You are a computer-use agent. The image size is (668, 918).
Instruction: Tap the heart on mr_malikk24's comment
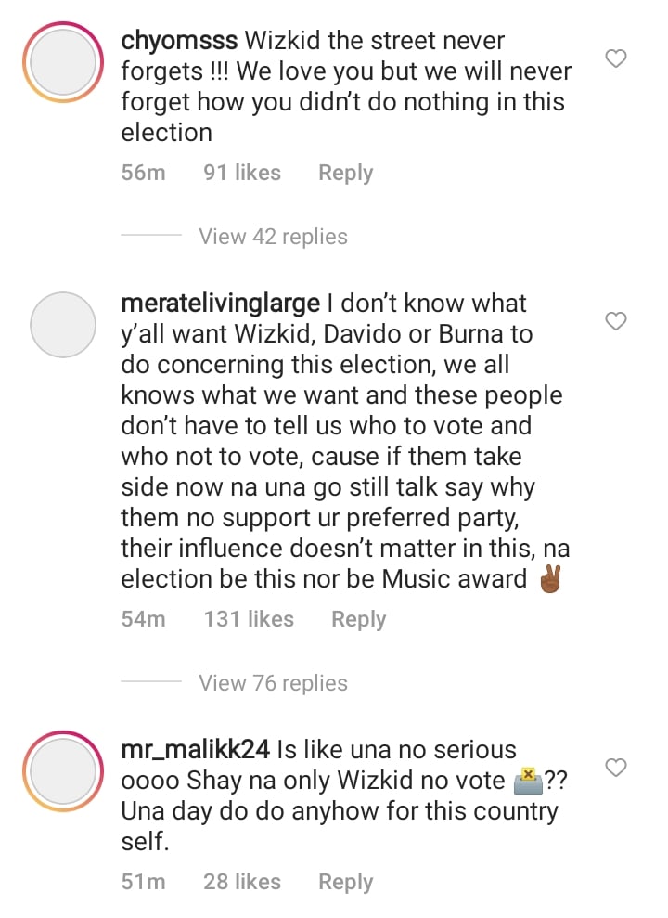616,768
